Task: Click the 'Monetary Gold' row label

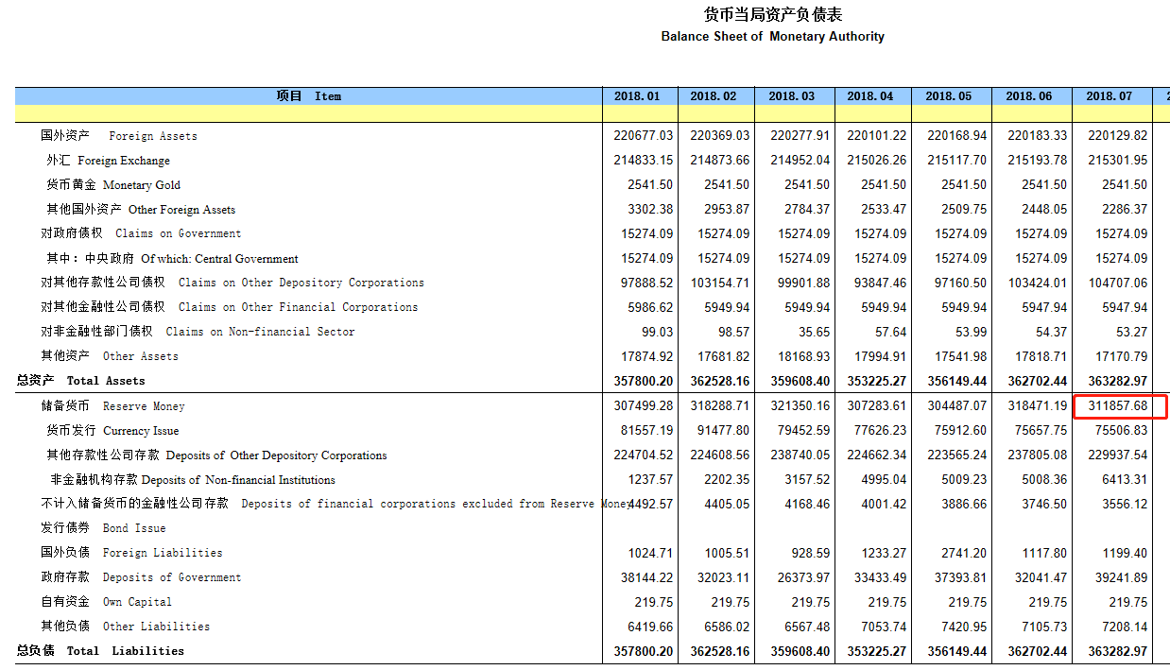Action: coord(142,185)
